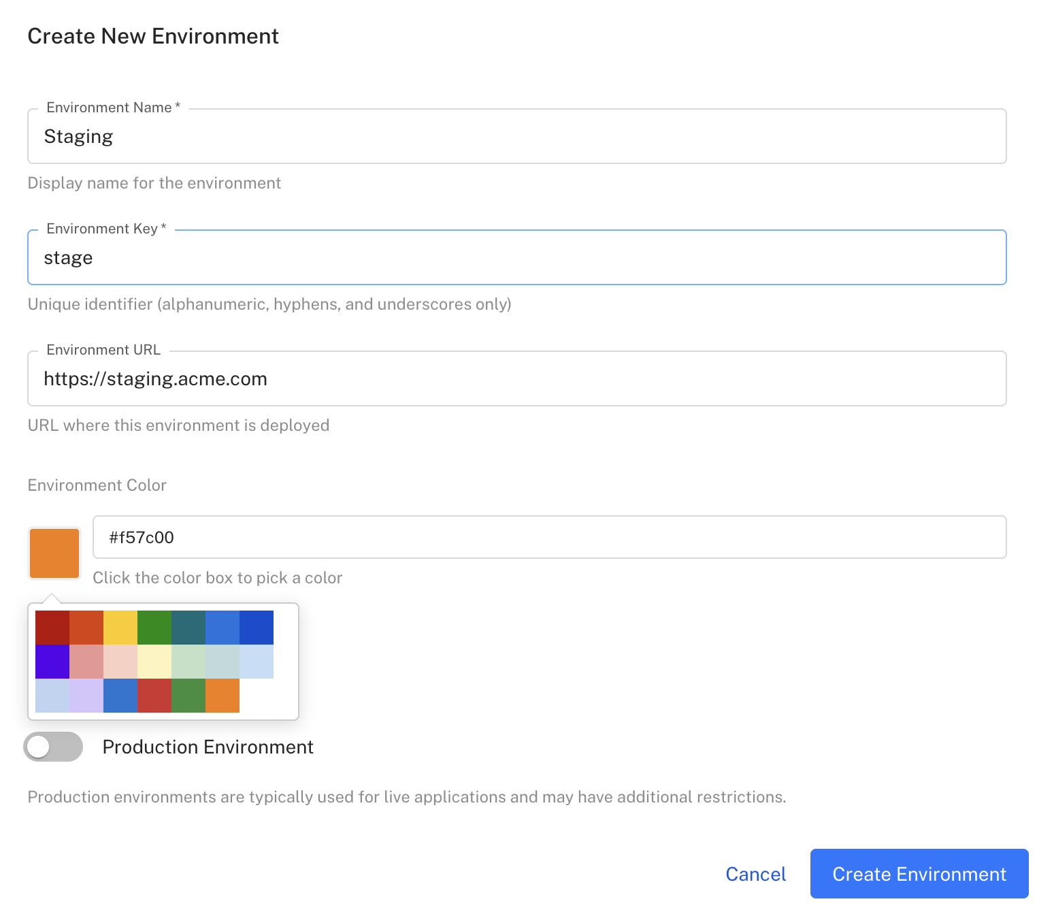Click the large orange color preview box
This screenshot has width=1037, height=908.
pyautogui.click(x=54, y=553)
